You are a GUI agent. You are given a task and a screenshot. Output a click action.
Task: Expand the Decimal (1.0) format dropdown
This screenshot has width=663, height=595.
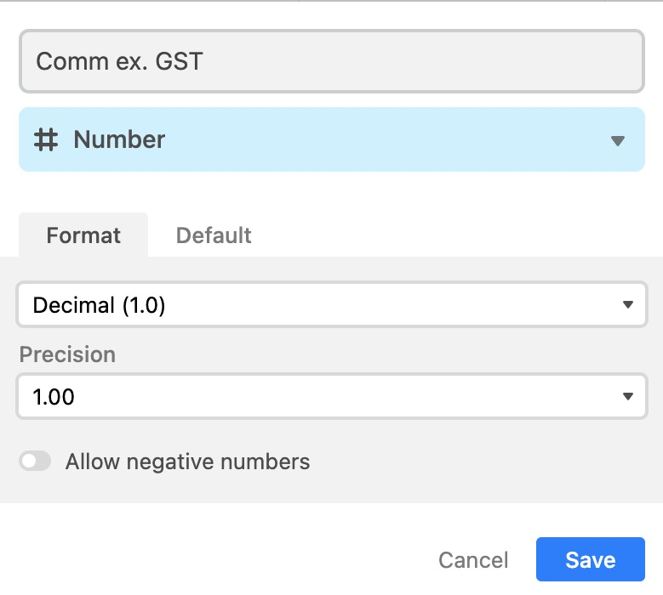click(x=332, y=304)
